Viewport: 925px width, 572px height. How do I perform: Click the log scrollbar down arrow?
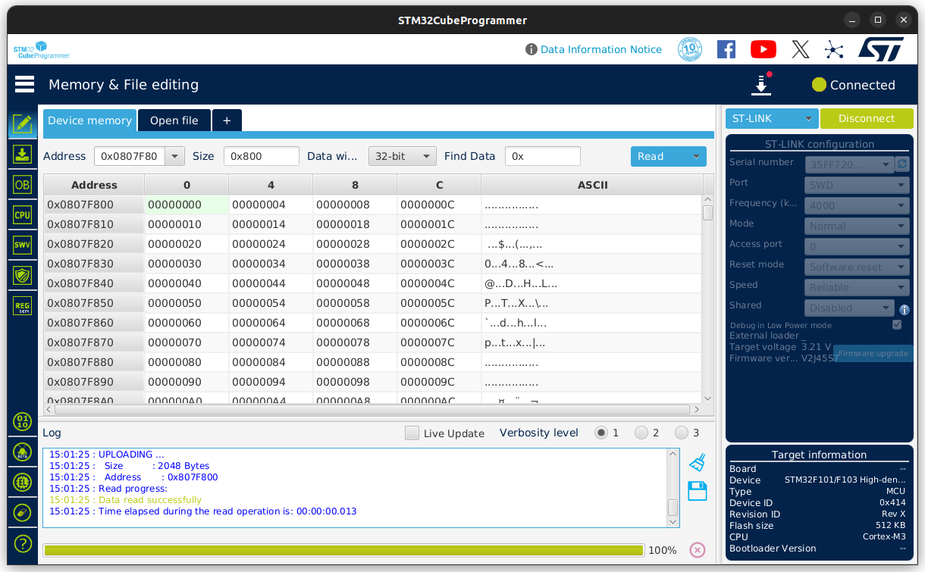coord(673,521)
